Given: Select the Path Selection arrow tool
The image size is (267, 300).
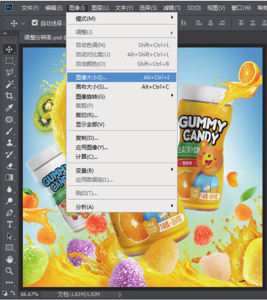Looking at the screenshot, I should (x=9, y=236).
